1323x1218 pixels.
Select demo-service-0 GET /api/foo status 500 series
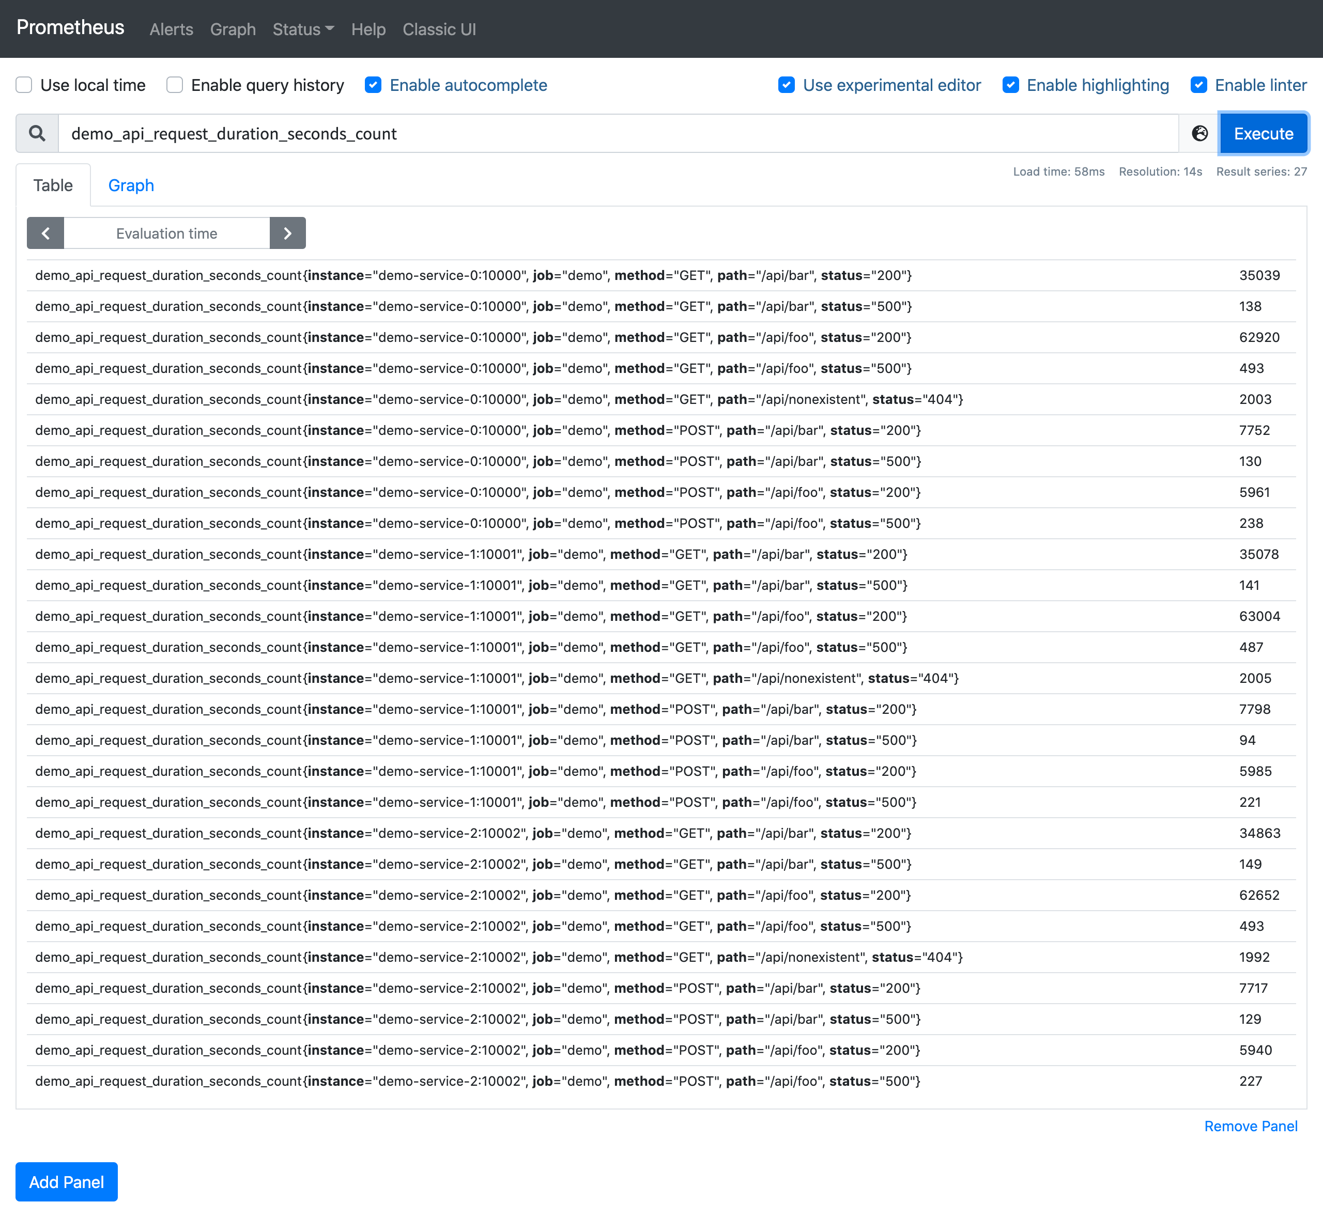coord(661,368)
